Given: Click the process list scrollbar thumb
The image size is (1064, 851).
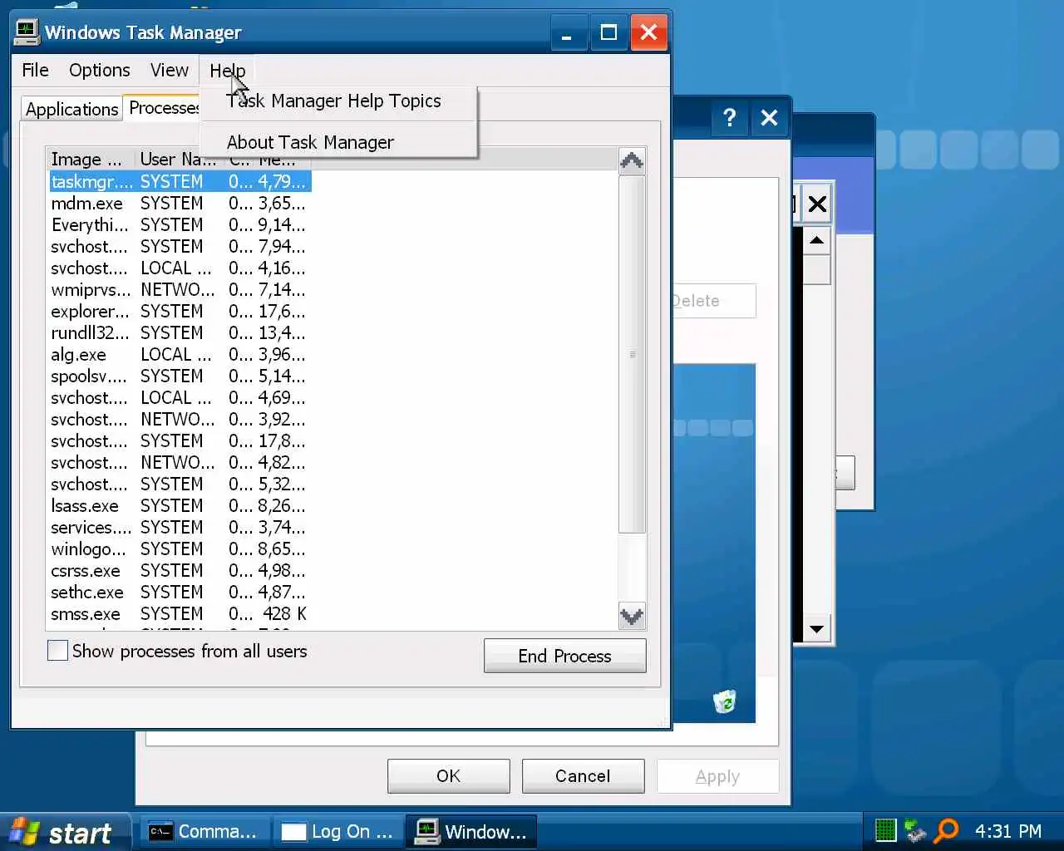Looking at the screenshot, I should [632, 353].
